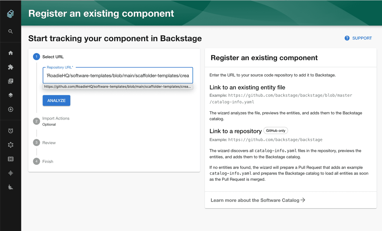The image size is (382, 231).
Task: Open the seated person sidebar icon
Action: click(x=11, y=187)
